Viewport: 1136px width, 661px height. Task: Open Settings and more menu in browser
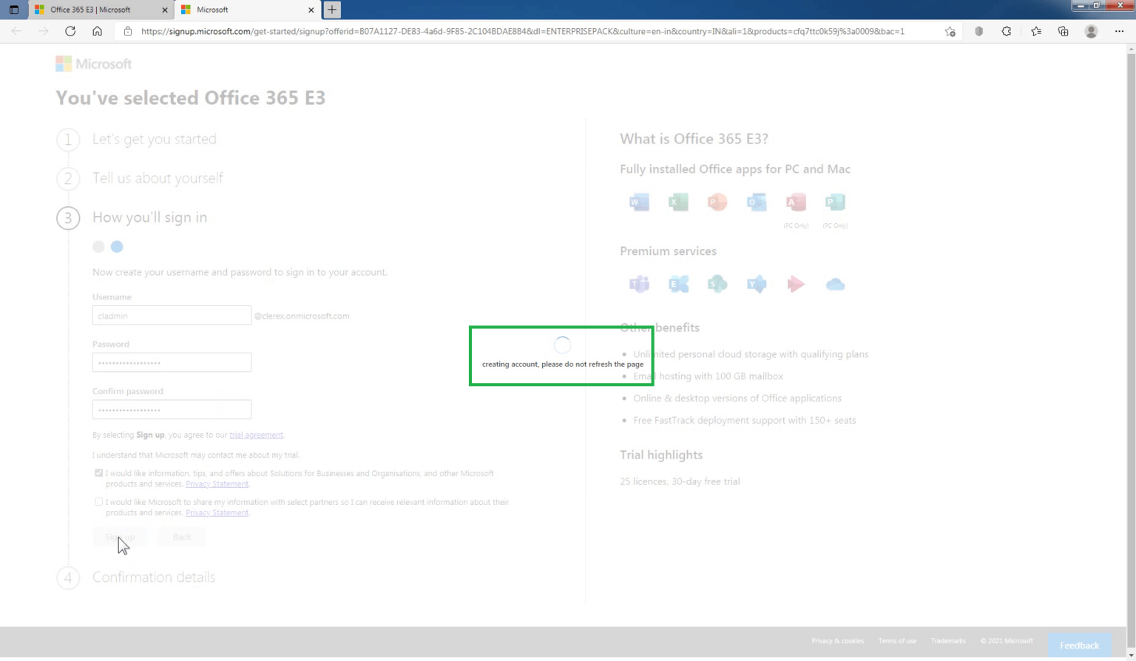[x=1119, y=31]
